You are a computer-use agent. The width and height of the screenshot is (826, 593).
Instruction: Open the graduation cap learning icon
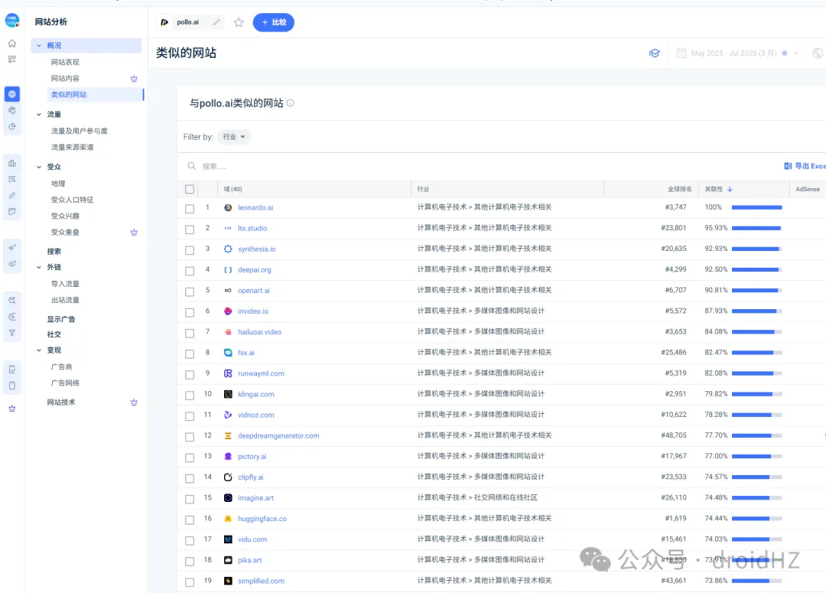coord(655,54)
